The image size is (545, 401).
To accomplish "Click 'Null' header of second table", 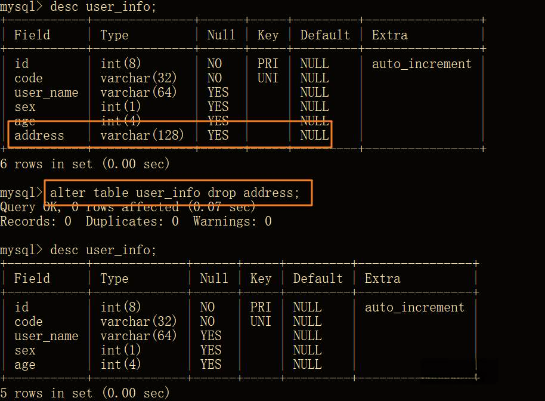I will click(x=214, y=279).
